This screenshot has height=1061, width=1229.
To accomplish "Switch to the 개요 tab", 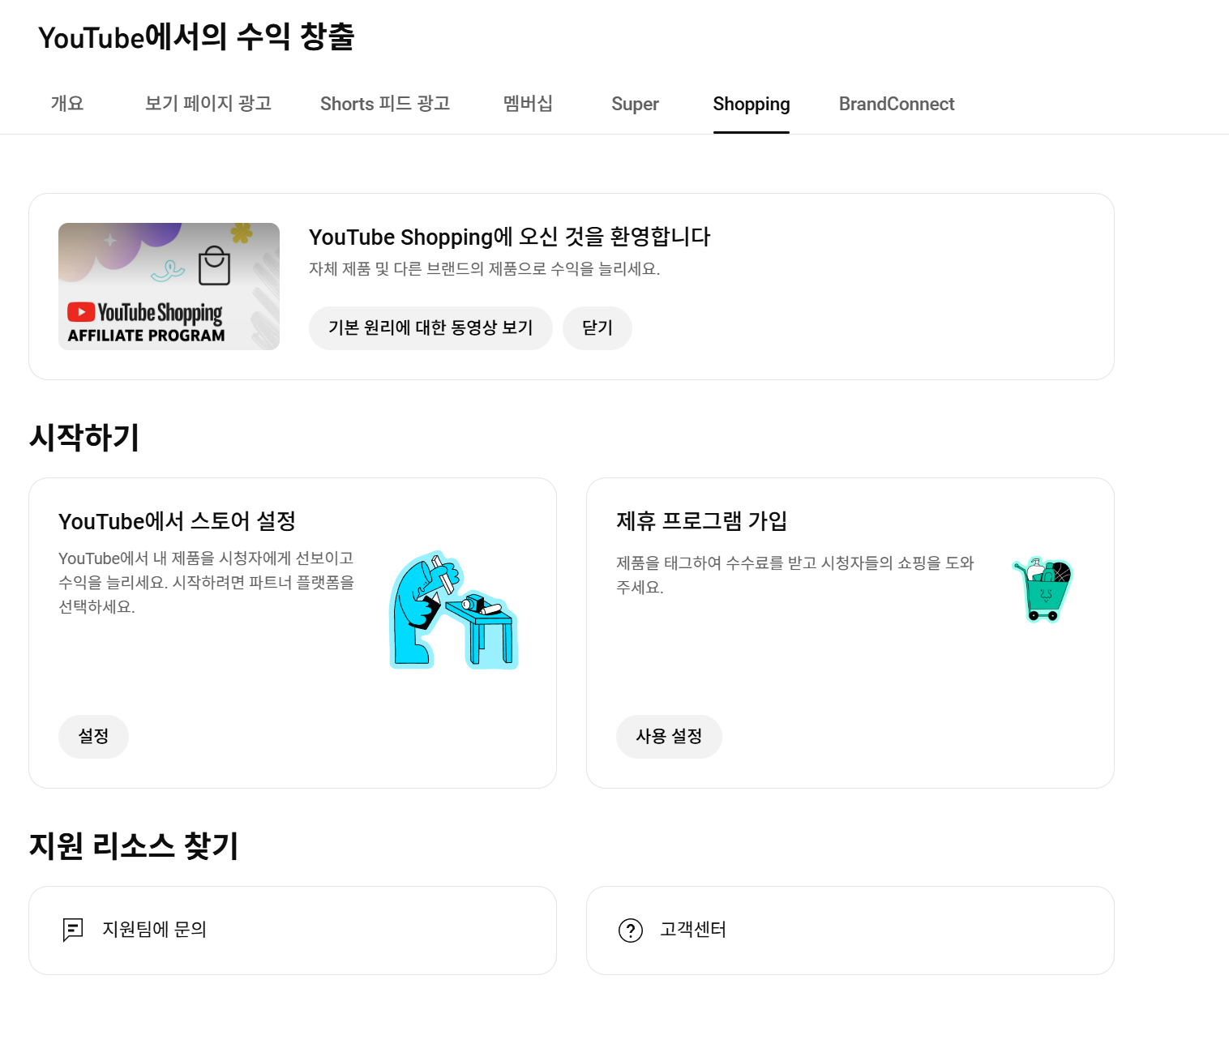I will [67, 104].
